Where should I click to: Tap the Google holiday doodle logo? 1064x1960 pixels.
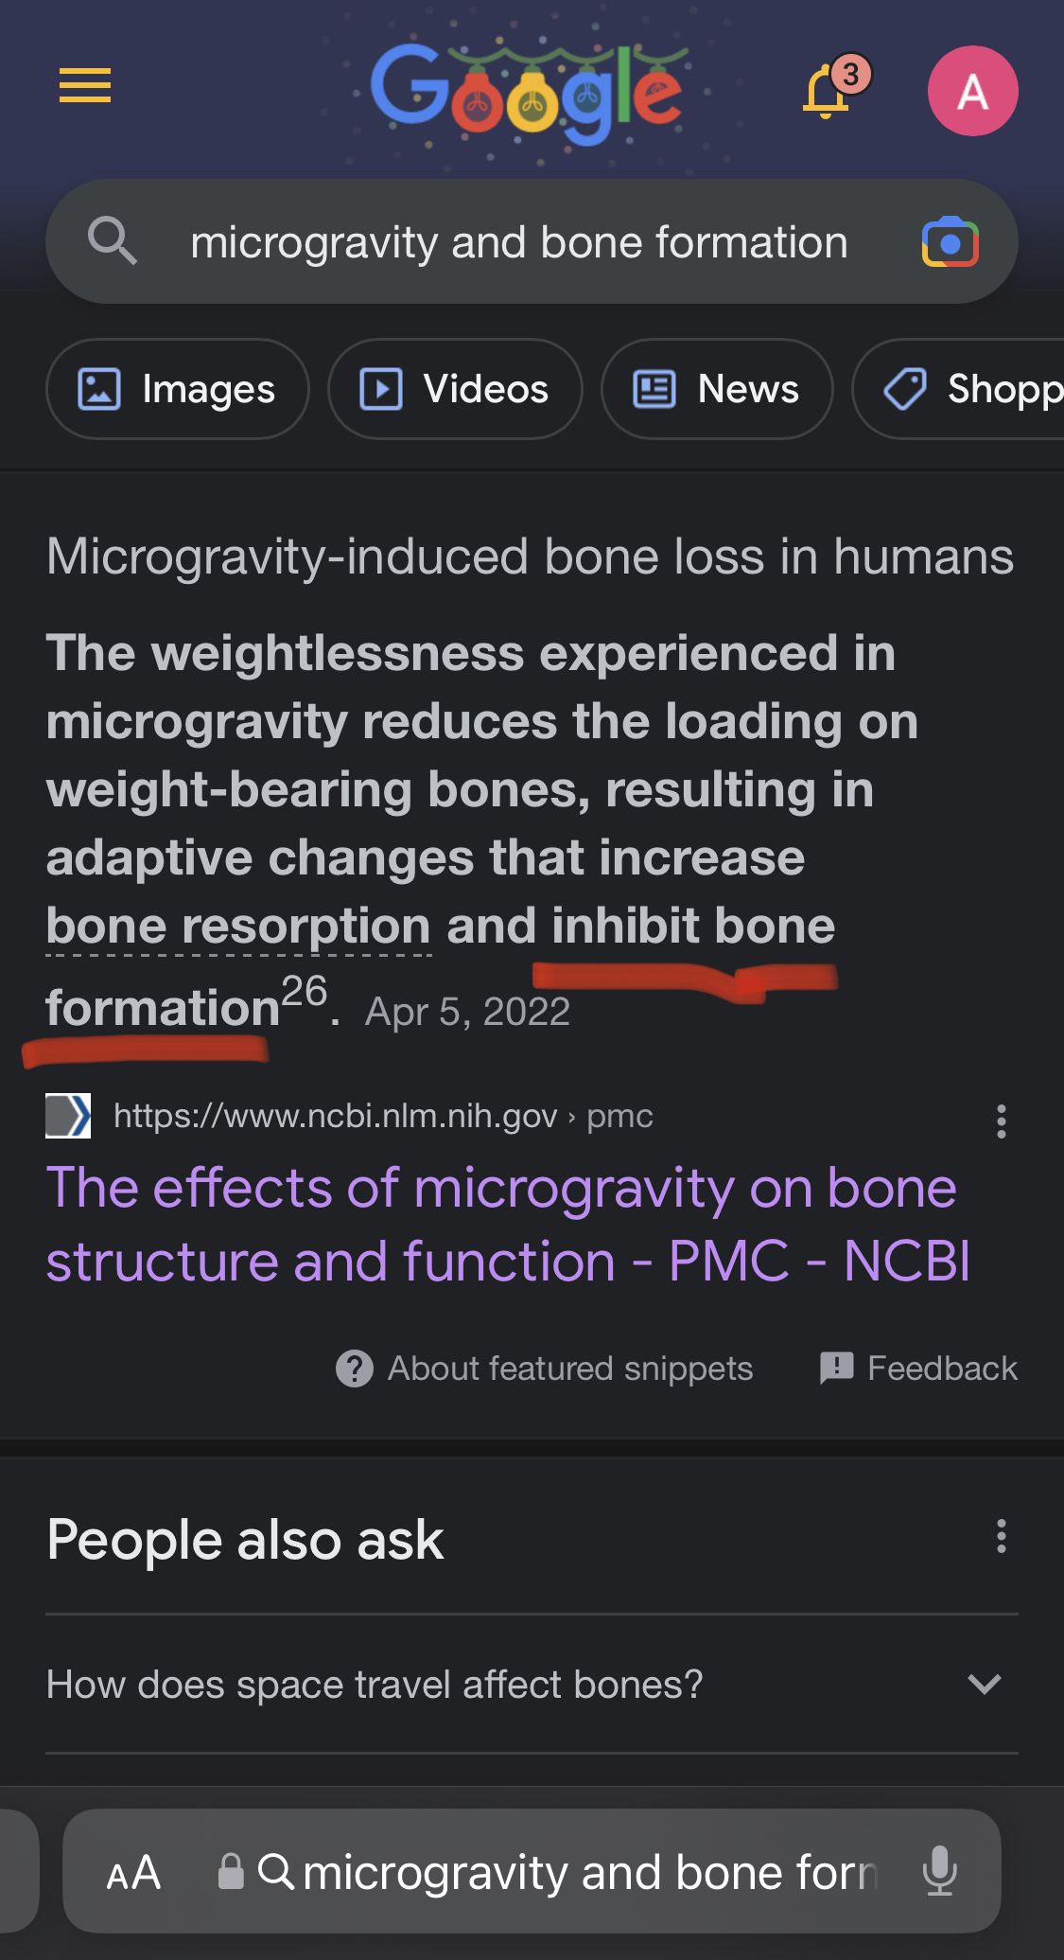coord(528,92)
